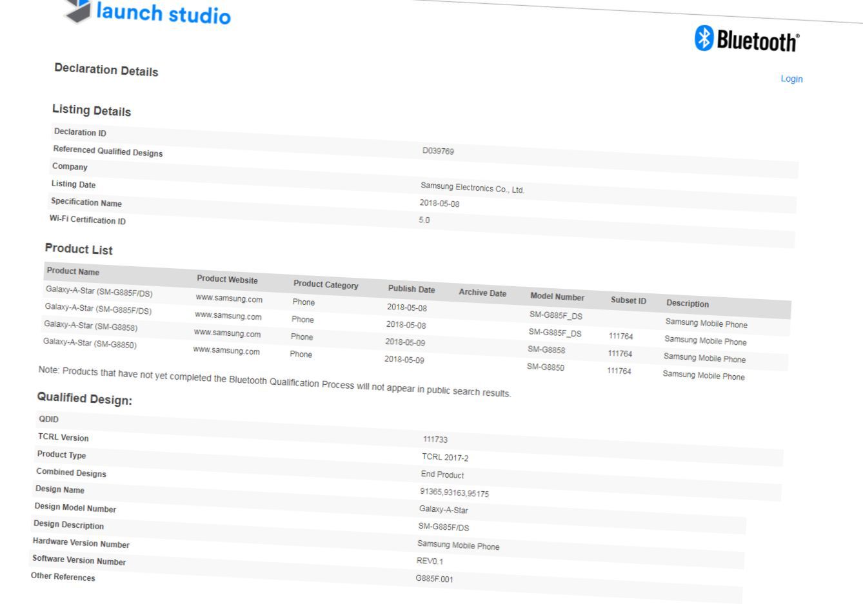The height and width of the screenshot is (604, 863).
Task: Click the Product List heading
Action: coord(79,249)
